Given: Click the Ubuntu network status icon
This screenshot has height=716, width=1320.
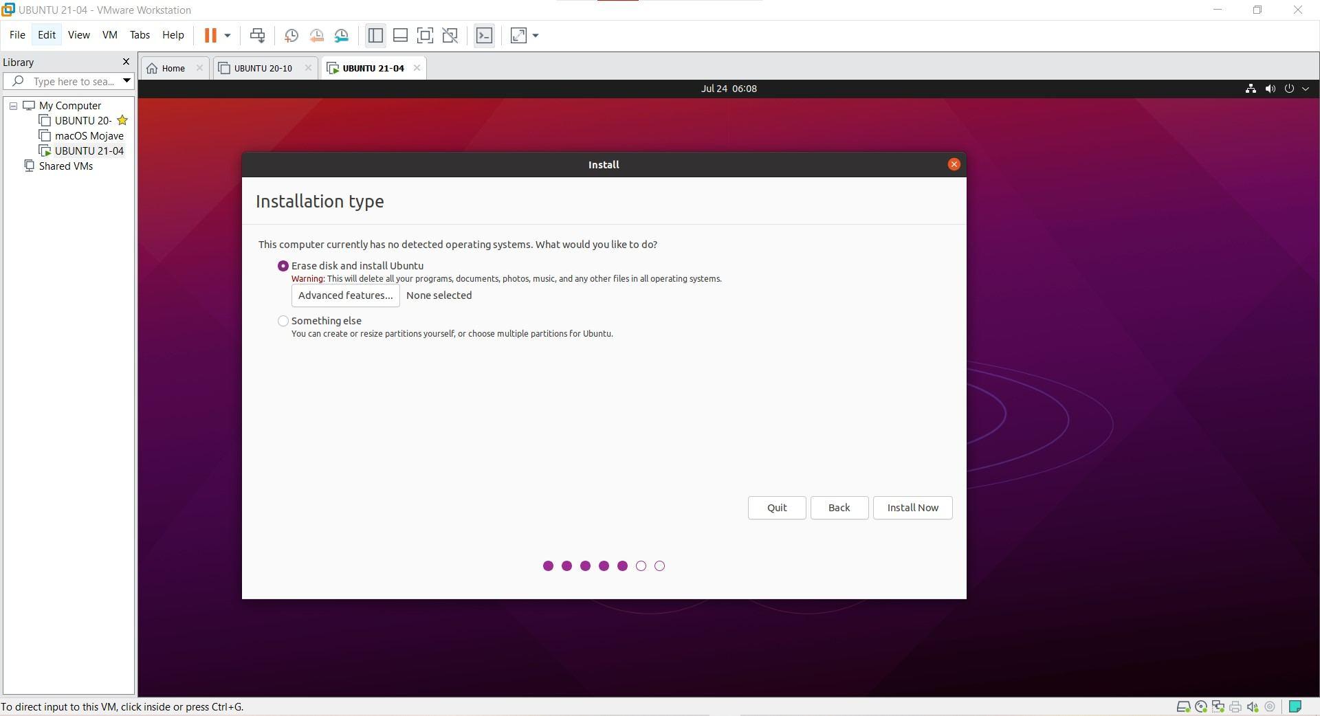Looking at the screenshot, I should [x=1251, y=89].
